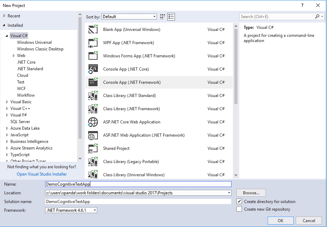Select the WCF category
Screen dimensions: 327x227
(22, 89)
